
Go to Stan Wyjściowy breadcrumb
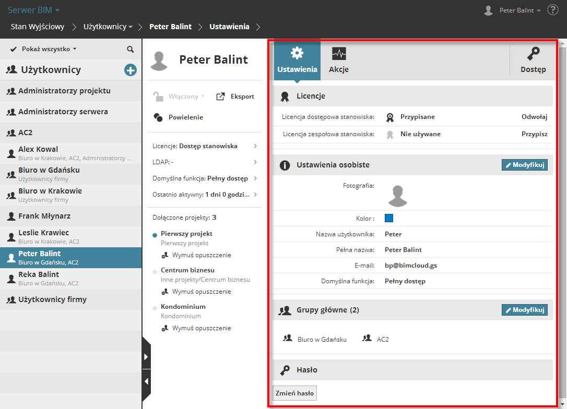(x=38, y=27)
